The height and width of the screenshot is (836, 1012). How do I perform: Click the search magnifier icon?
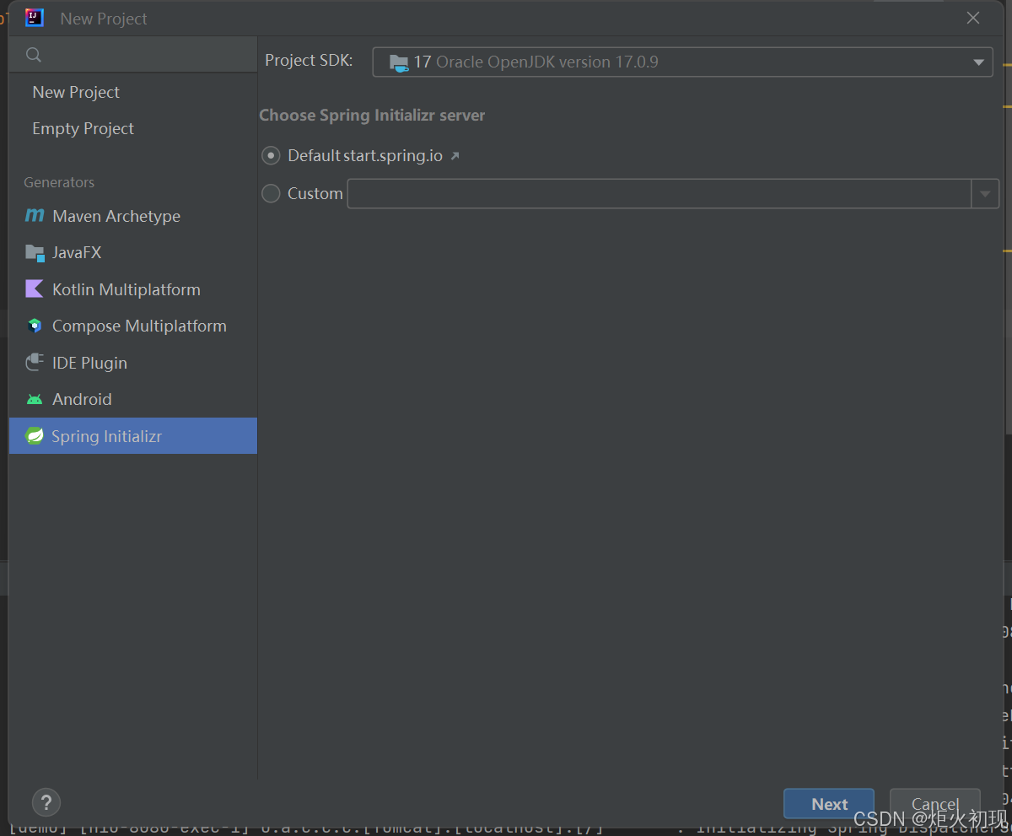(34, 55)
